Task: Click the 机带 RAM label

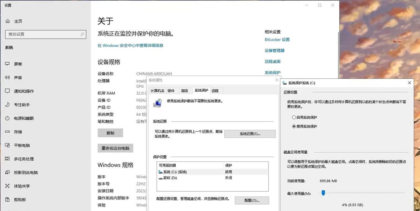Action: [x=106, y=93]
